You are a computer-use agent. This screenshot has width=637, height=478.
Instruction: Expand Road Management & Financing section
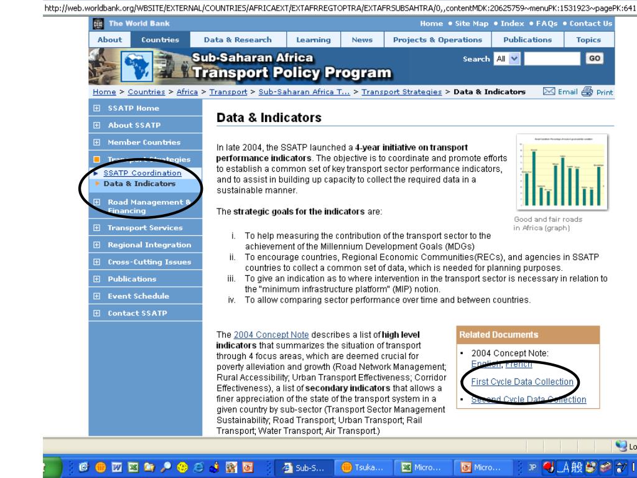tap(96, 202)
